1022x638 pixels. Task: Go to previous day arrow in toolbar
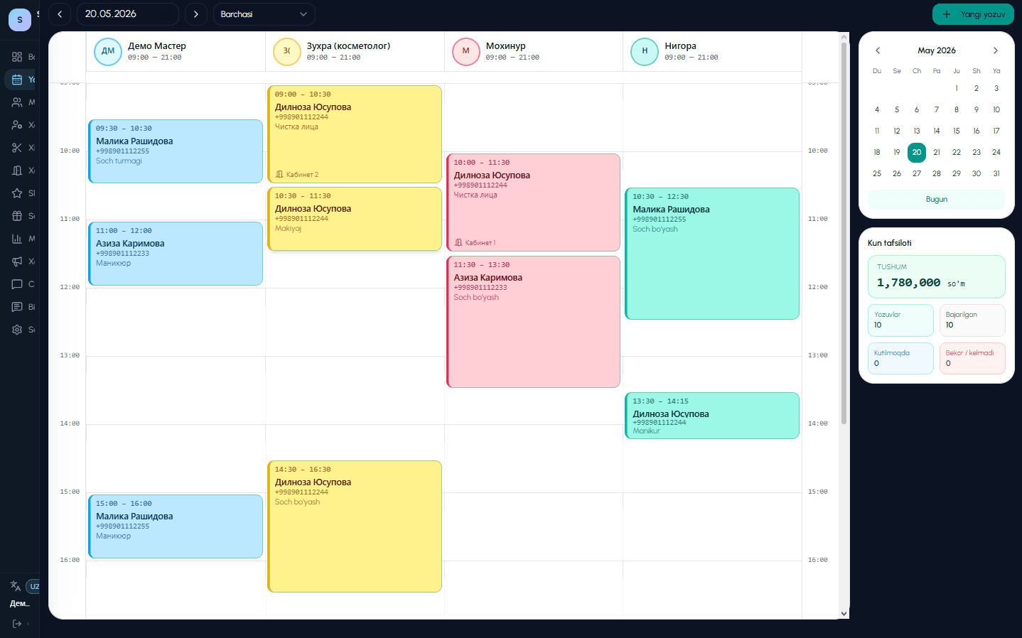pyautogui.click(x=60, y=14)
